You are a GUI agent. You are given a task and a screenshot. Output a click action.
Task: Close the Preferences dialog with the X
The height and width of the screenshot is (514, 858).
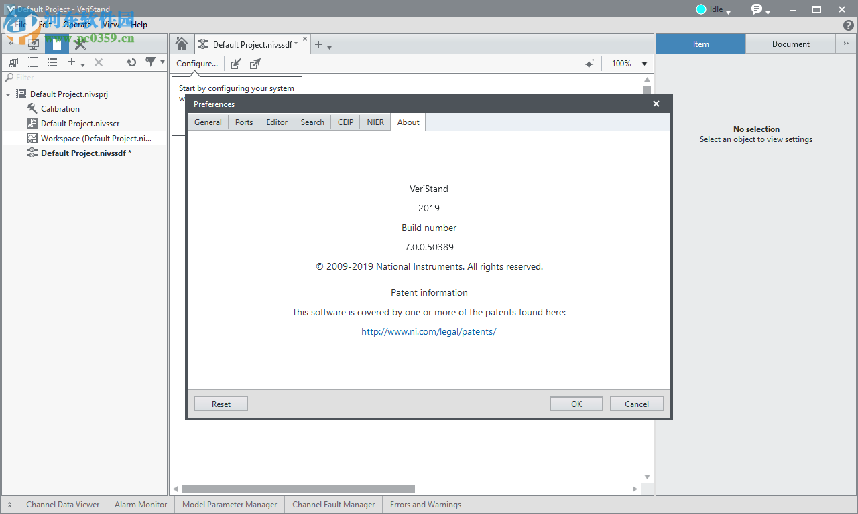[656, 104]
